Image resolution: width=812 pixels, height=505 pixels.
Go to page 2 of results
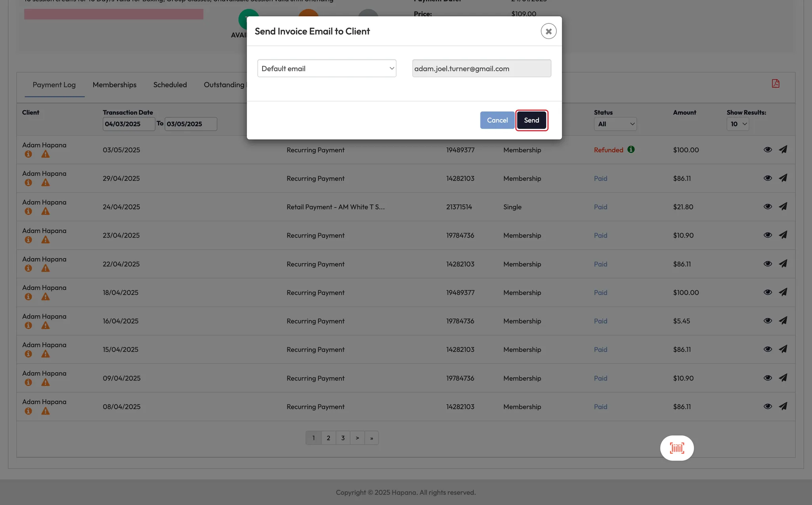point(328,438)
